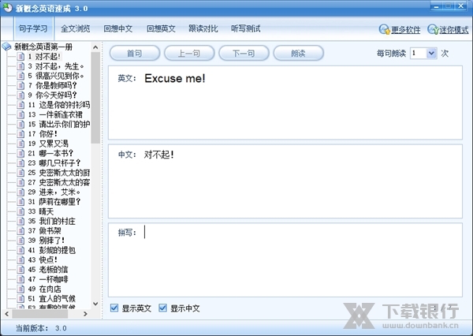
Task: Open the 每句朗读 repeat count dropdown
Action: pos(431,54)
